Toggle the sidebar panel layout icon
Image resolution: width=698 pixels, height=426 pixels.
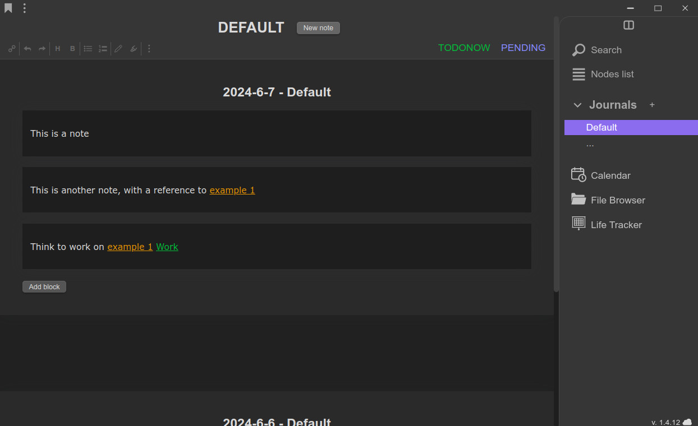click(x=628, y=25)
